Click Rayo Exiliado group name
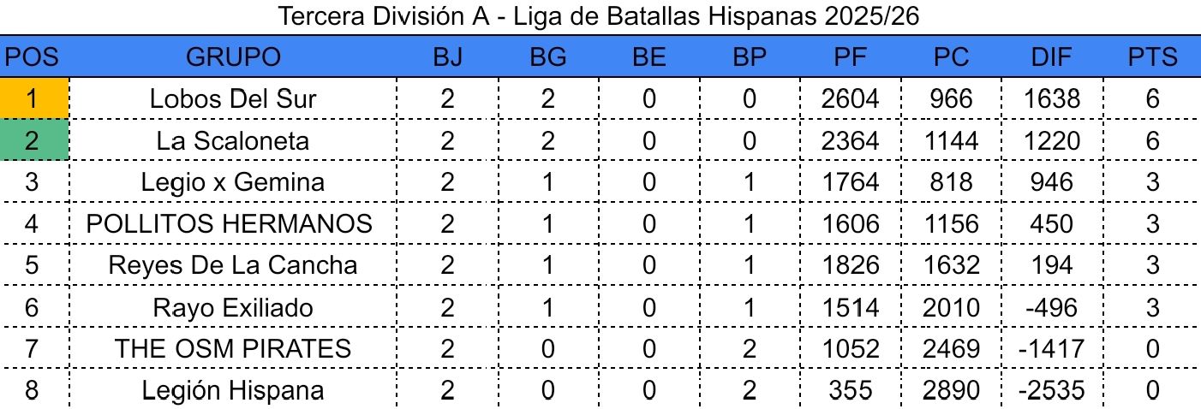Image resolution: width=1201 pixels, height=409 pixels. point(233,307)
